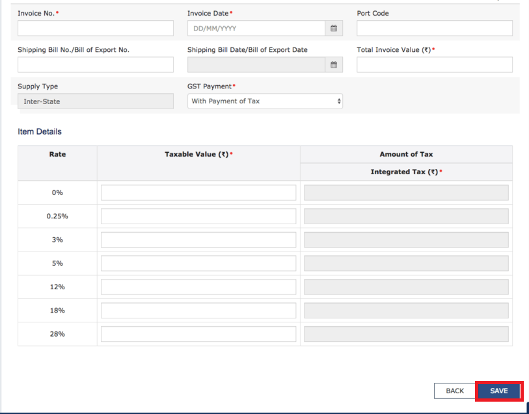Click the Item Details heading
Screen dimensions: 529x414
(40, 132)
